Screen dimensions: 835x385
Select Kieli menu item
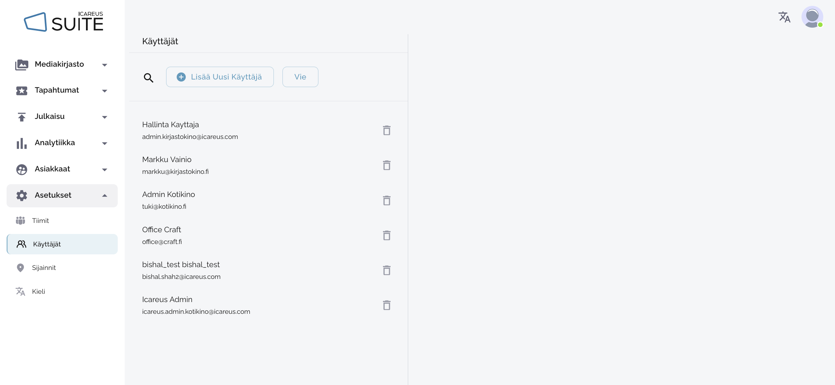coord(38,292)
